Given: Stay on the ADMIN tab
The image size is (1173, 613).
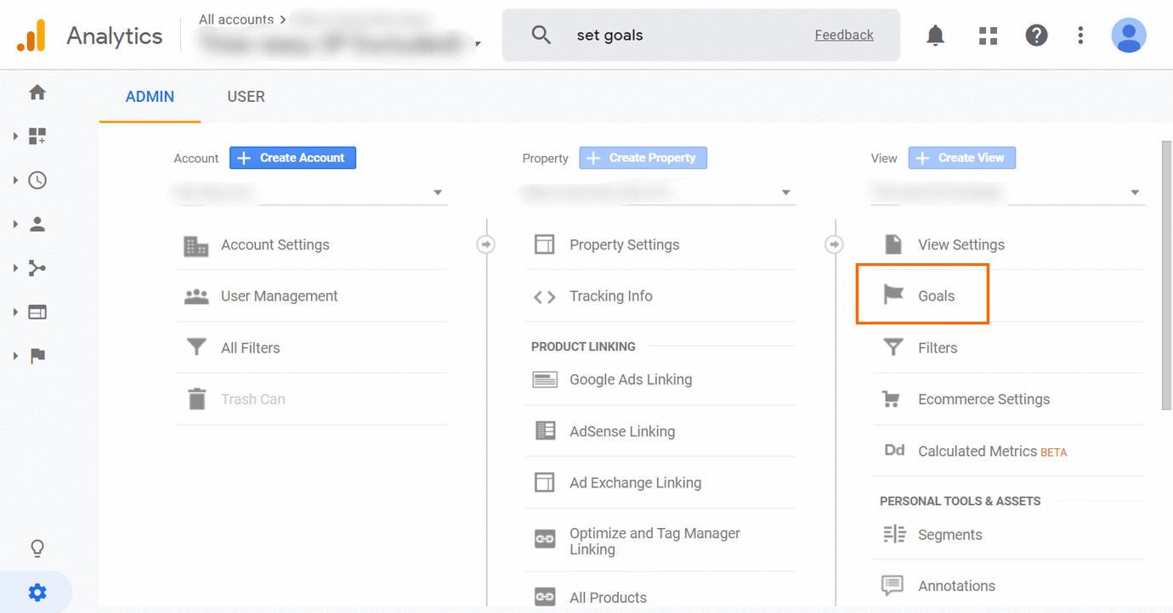Looking at the screenshot, I should 149,96.
